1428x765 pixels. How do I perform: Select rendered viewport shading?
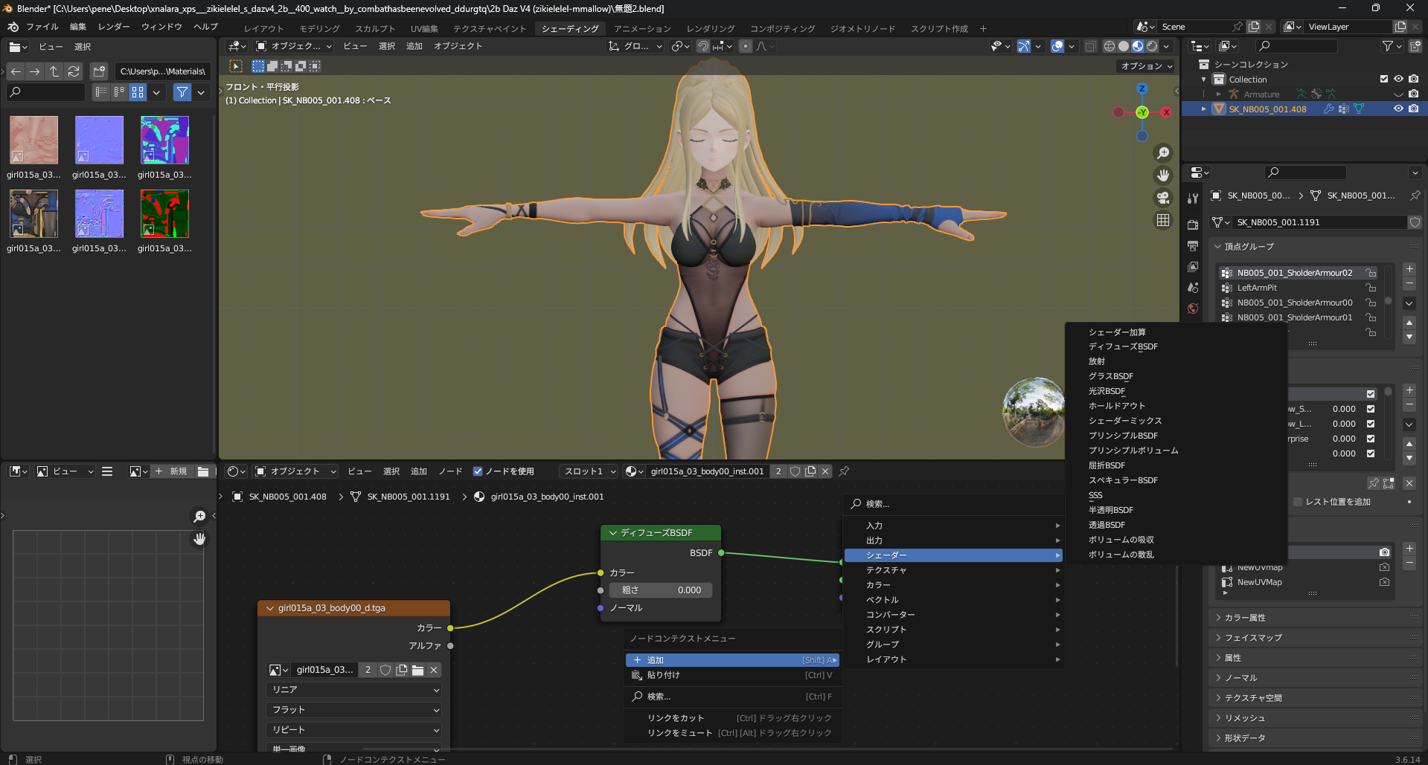pyautogui.click(x=1152, y=46)
